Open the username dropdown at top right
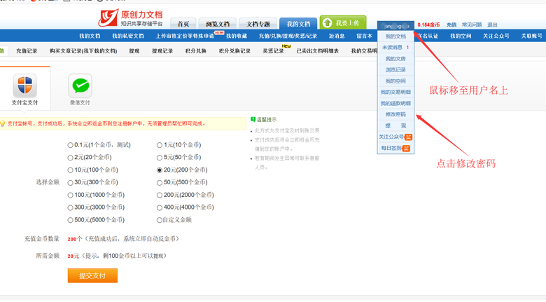Screen dimensions: 546x302 (395, 25)
